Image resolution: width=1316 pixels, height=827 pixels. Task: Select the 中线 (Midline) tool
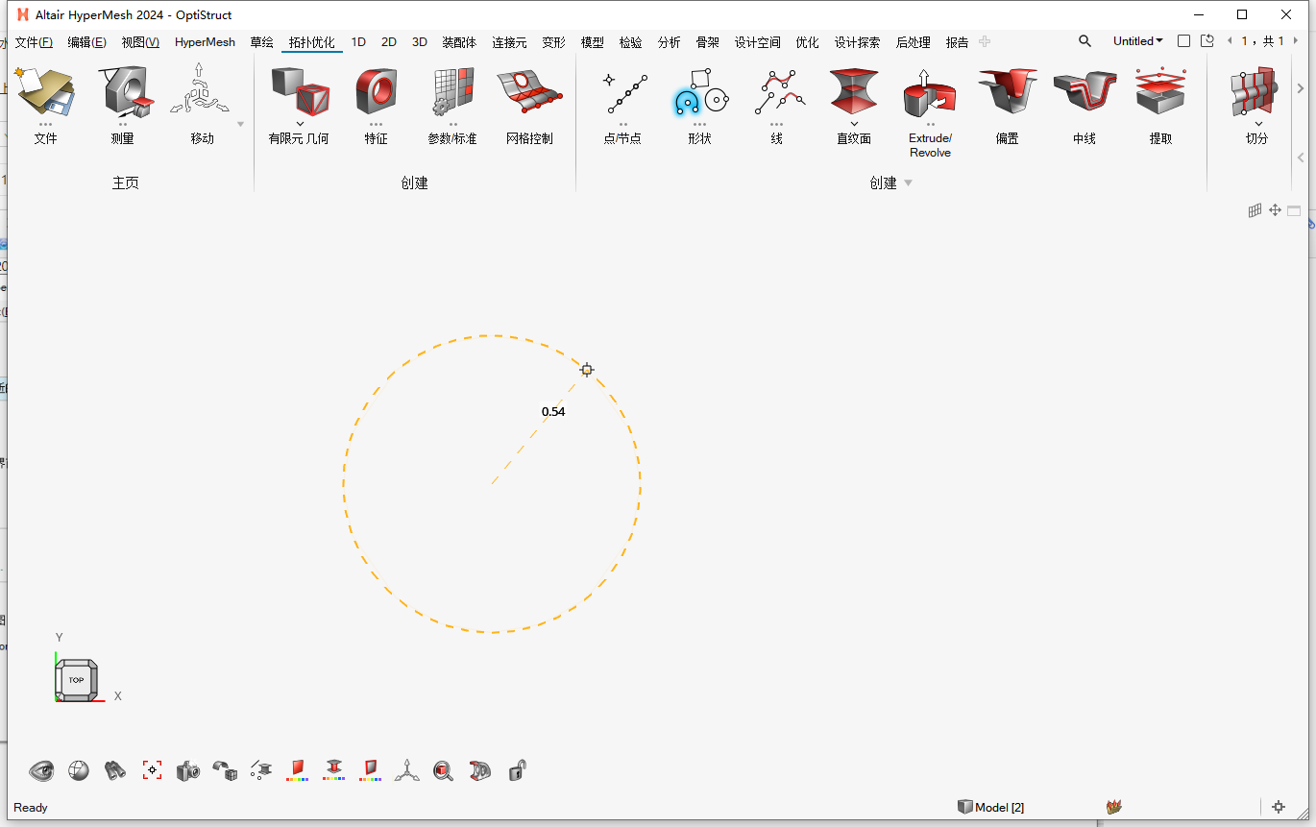(1084, 101)
